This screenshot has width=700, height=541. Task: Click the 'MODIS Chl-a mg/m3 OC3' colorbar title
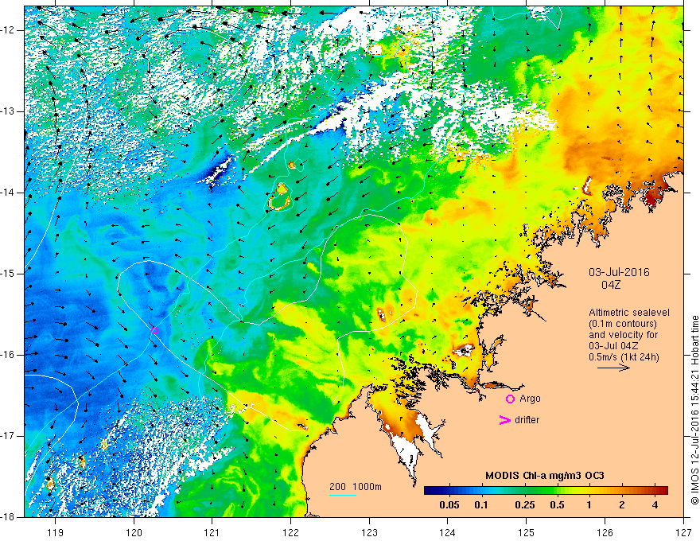545,476
